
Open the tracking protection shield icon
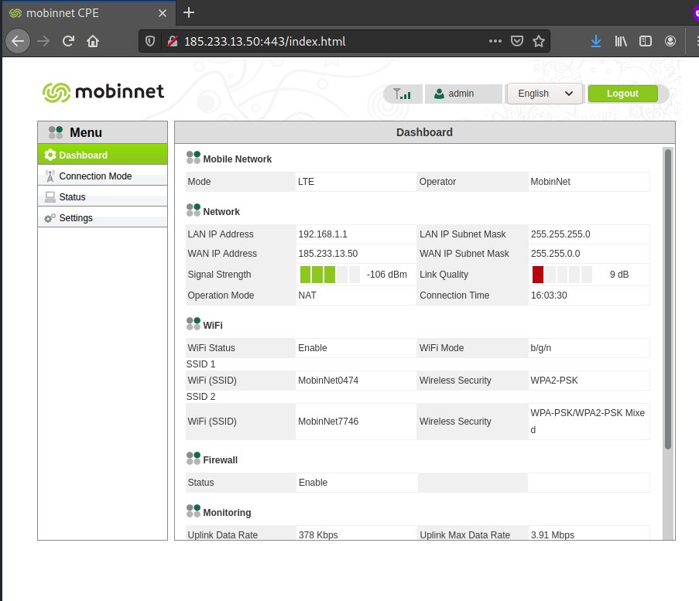pyautogui.click(x=150, y=42)
